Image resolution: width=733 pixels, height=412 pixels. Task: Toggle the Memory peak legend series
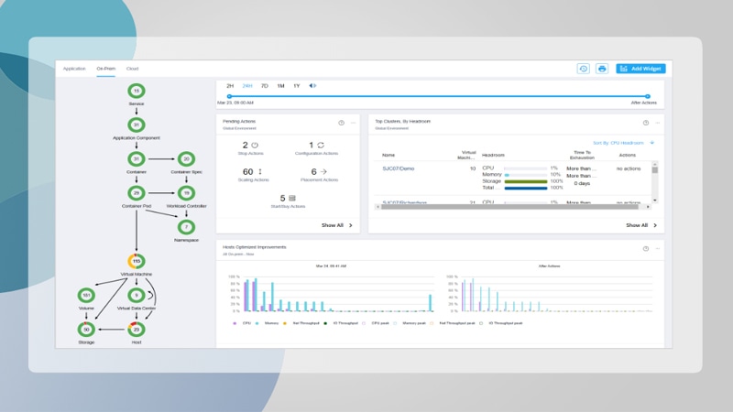[x=410, y=323]
